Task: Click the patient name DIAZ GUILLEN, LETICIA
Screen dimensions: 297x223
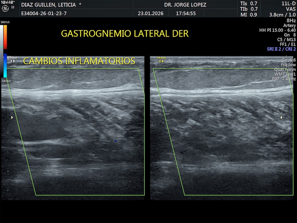Action: 48,5
